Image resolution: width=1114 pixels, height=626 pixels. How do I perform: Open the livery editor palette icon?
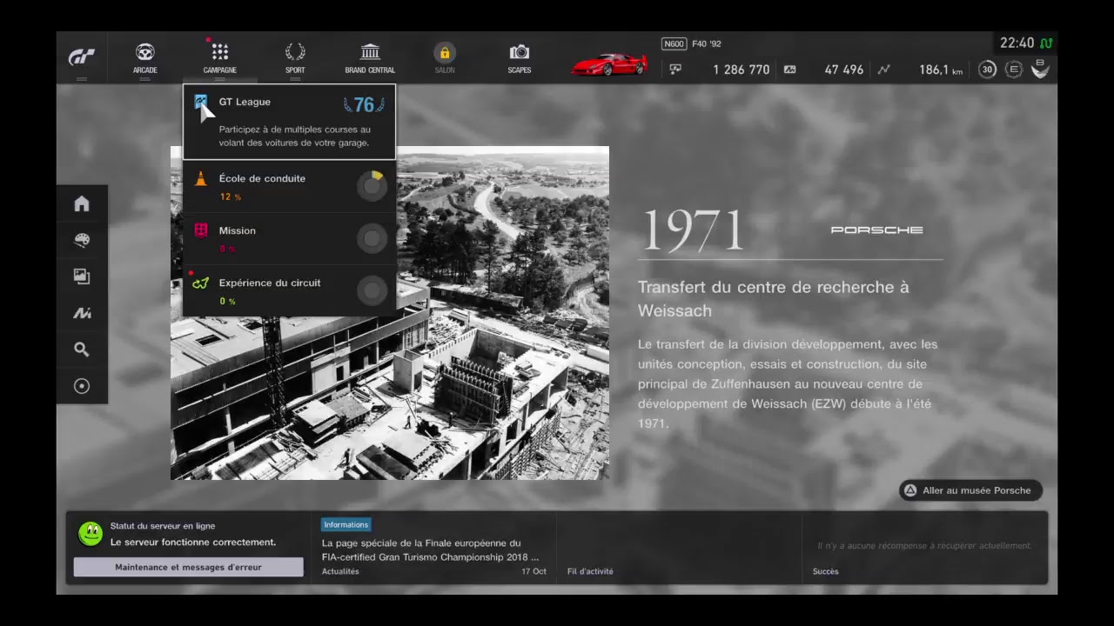(82, 240)
